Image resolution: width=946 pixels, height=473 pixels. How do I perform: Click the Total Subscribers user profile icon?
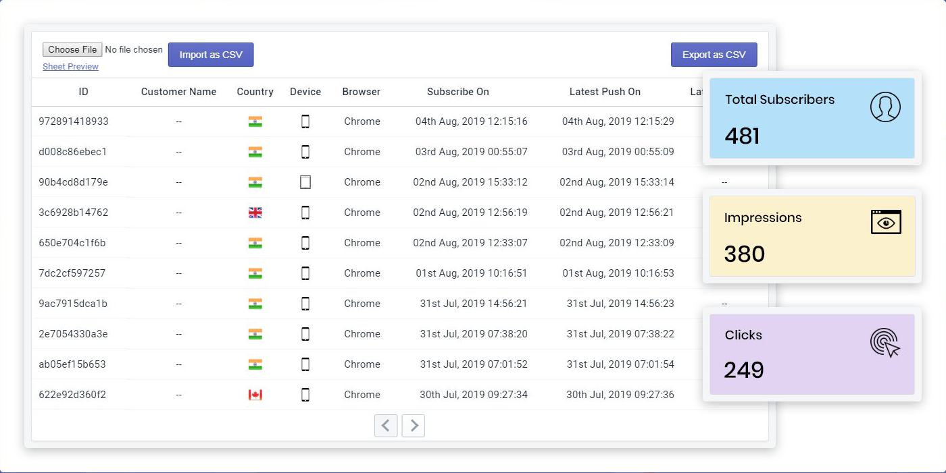click(885, 107)
